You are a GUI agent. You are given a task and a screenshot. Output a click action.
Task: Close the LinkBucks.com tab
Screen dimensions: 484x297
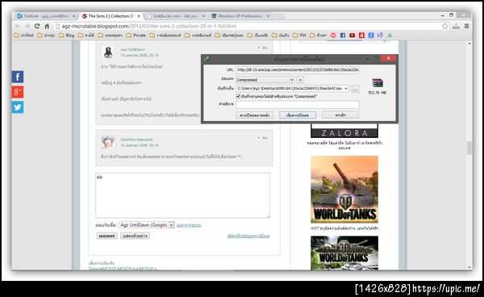point(203,16)
